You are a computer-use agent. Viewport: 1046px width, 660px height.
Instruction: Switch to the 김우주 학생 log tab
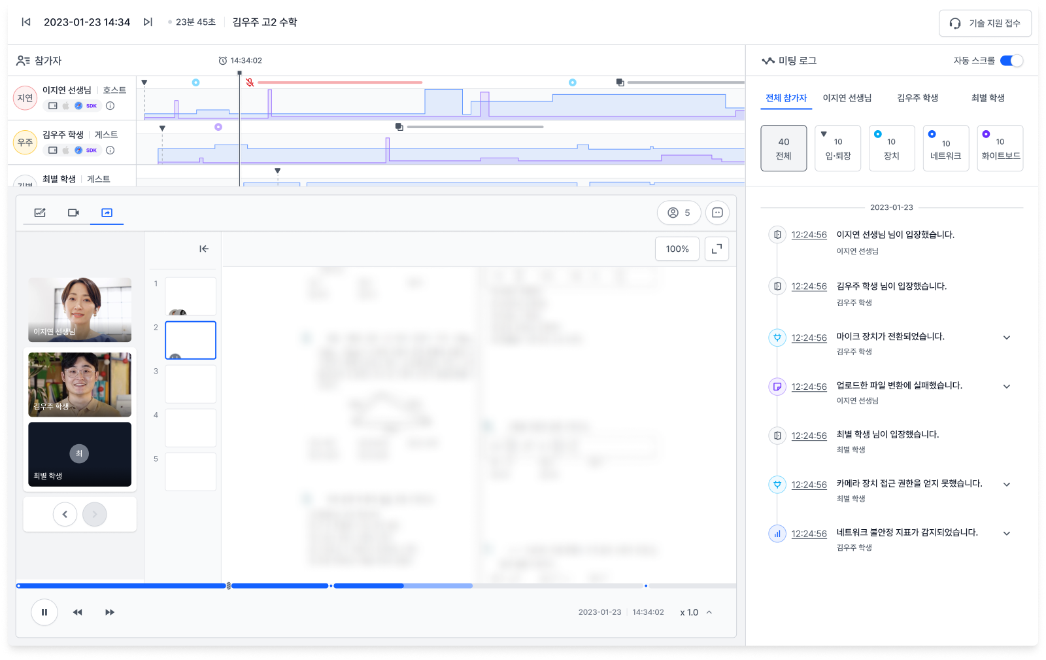click(x=918, y=98)
